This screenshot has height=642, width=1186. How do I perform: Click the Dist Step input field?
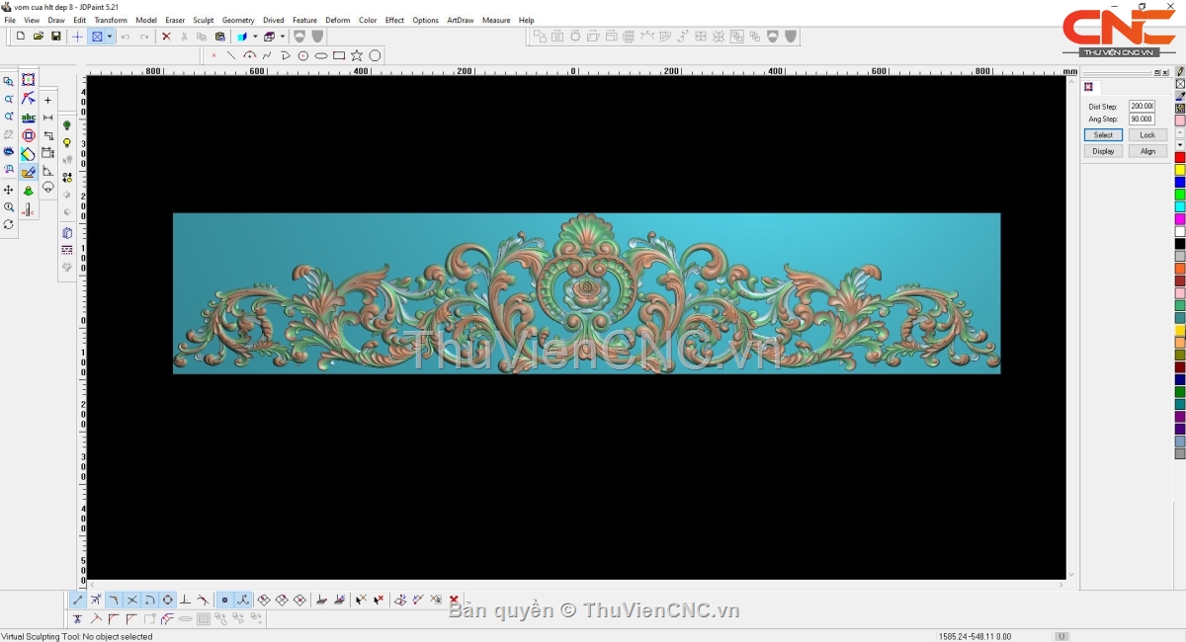(x=1141, y=106)
